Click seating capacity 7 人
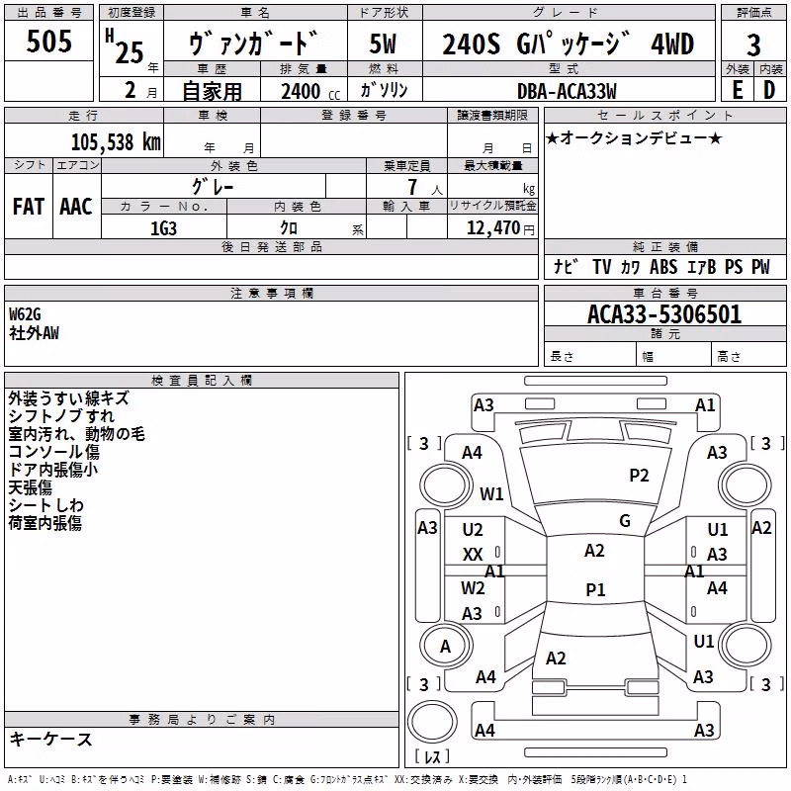This screenshot has width=791, height=791. [x=425, y=187]
